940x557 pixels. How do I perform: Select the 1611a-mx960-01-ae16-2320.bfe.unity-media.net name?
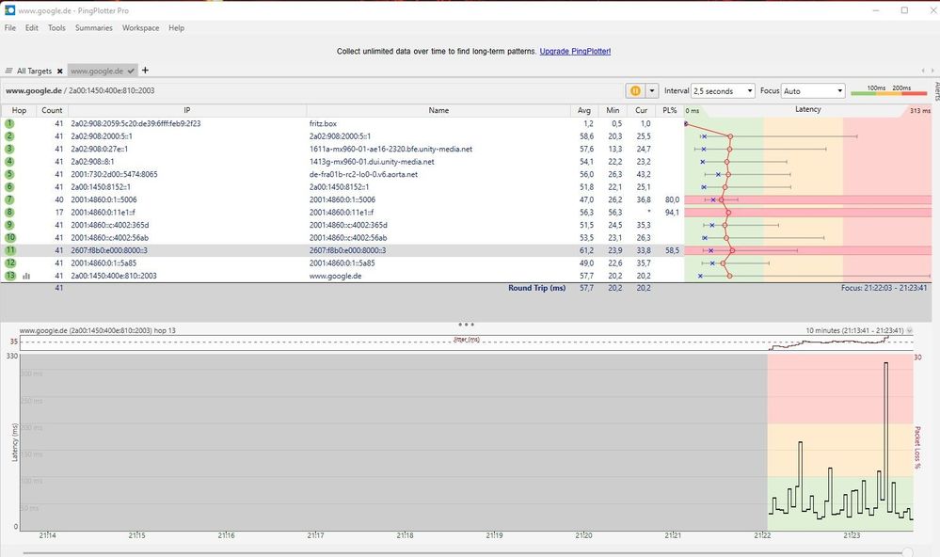(390, 149)
